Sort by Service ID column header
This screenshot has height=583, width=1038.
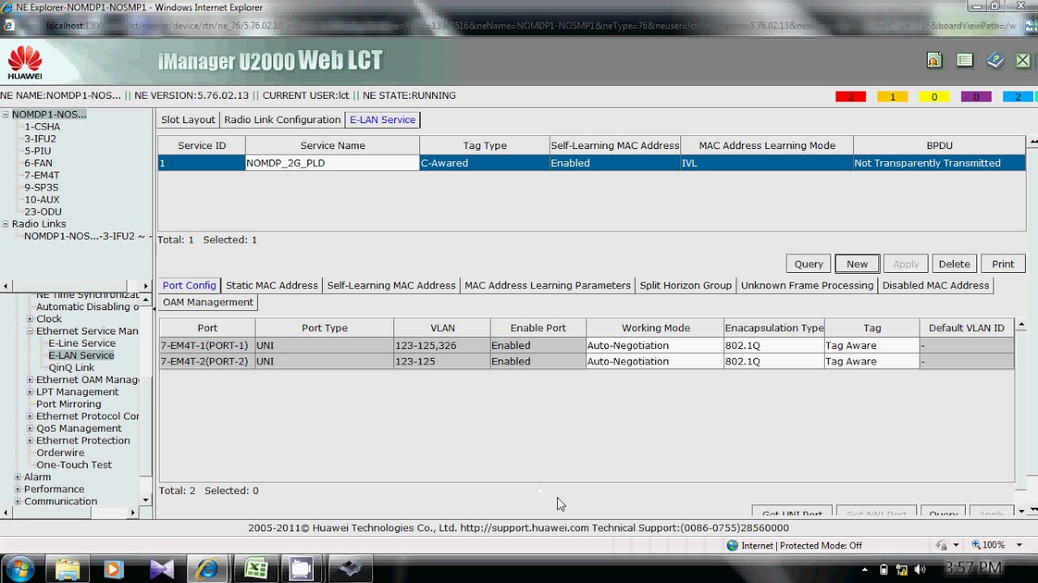202,146
